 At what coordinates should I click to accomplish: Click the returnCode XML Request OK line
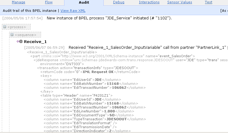click(90, 72)
